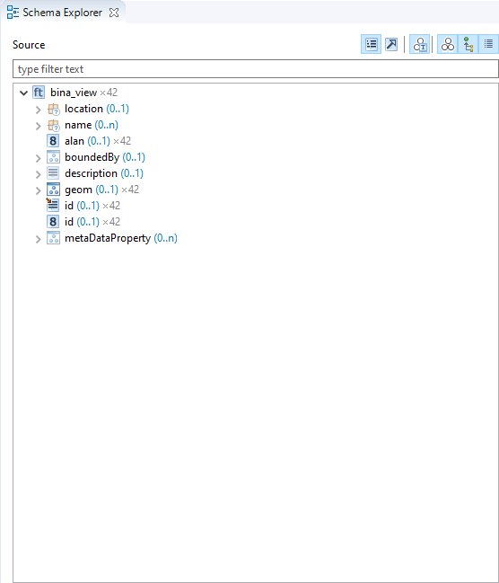Toggle the diagonal arrow box toolbar button

click(x=391, y=44)
